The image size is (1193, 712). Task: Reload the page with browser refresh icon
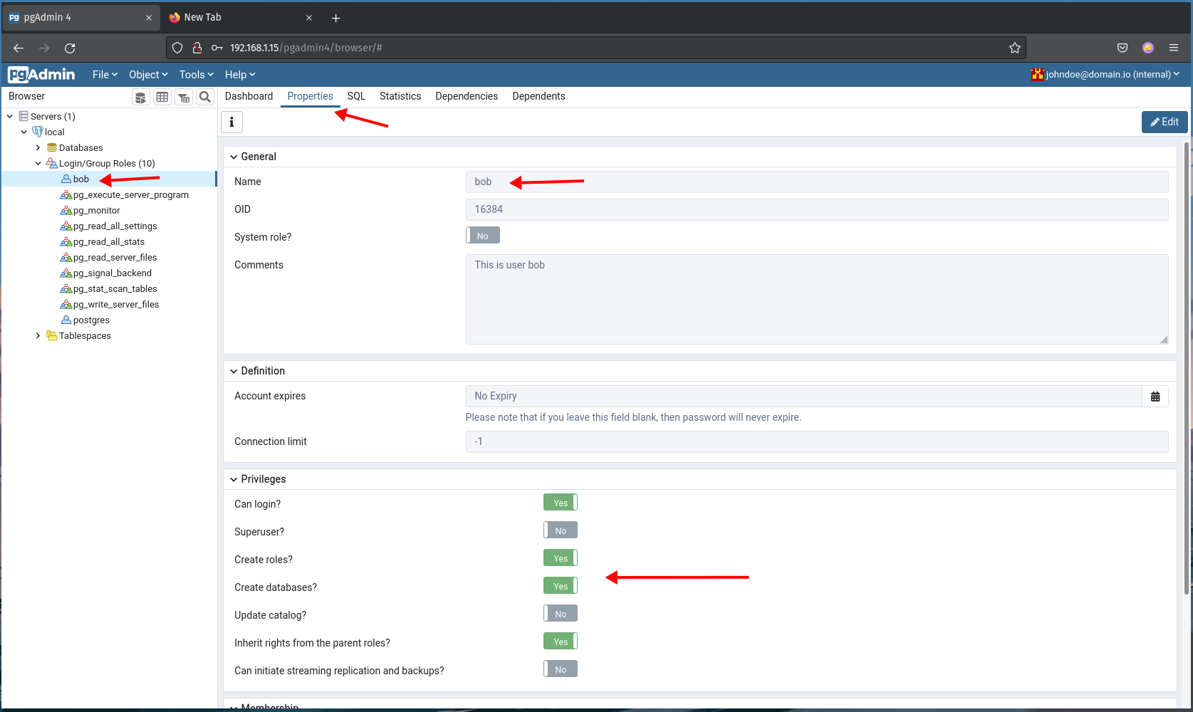(x=70, y=48)
